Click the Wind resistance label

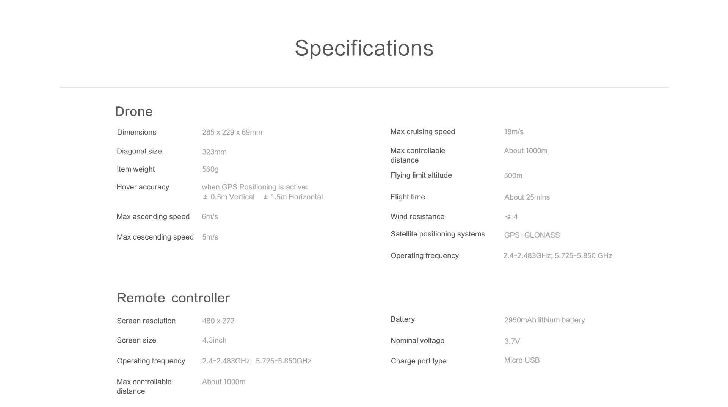point(417,217)
